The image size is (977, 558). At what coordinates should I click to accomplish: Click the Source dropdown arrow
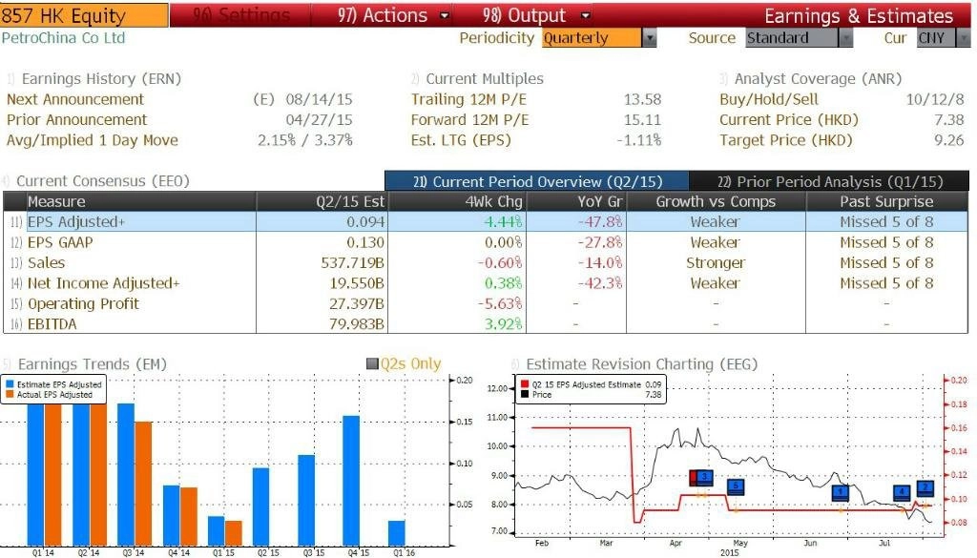click(845, 38)
